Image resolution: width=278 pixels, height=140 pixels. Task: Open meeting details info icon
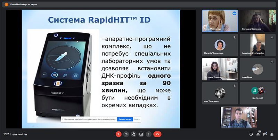[251, 134]
